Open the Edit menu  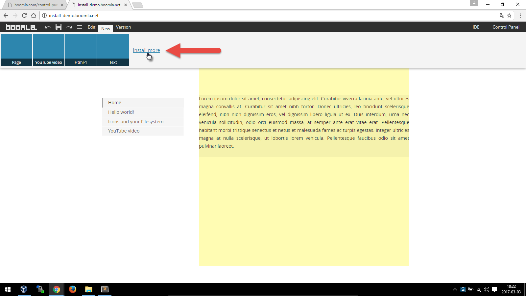click(x=91, y=27)
